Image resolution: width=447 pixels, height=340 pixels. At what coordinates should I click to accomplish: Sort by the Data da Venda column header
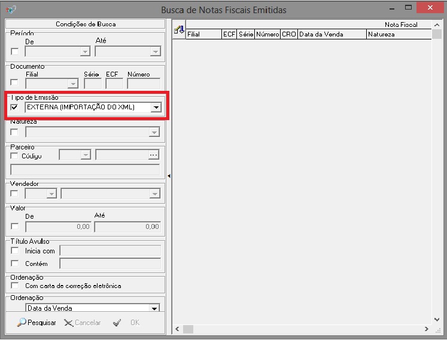tap(332, 35)
